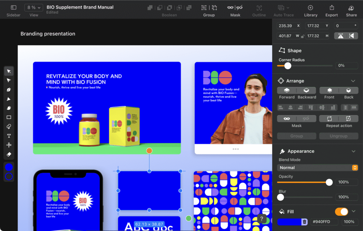Image resolution: width=363 pixels, height=231 pixels.
Task: Open the Blend Mode Normal dropdown
Action: pos(317,168)
